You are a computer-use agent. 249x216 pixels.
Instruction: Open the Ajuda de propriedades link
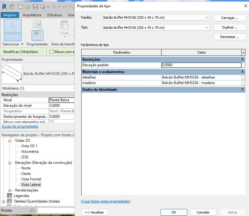[20, 126]
